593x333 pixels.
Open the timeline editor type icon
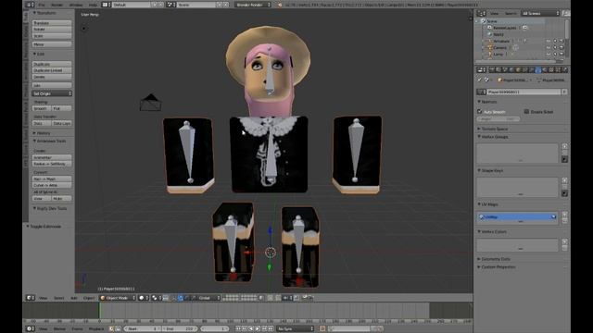click(x=31, y=329)
